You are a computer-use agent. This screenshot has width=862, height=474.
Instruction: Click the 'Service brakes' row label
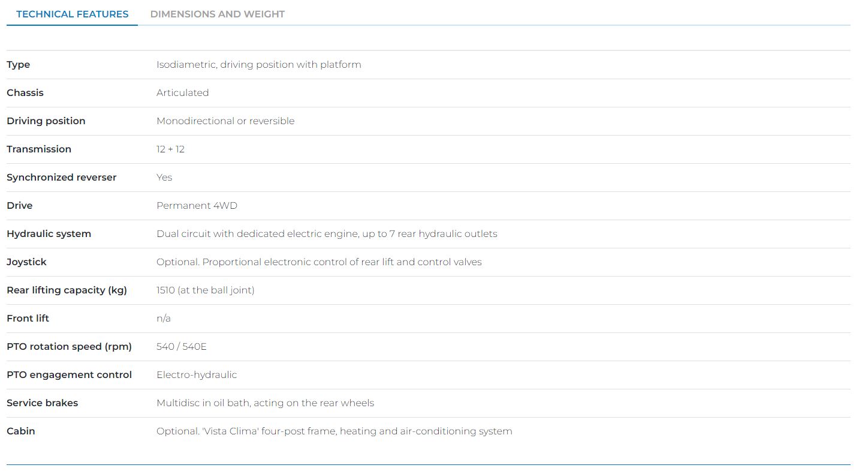pyautogui.click(x=42, y=403)
